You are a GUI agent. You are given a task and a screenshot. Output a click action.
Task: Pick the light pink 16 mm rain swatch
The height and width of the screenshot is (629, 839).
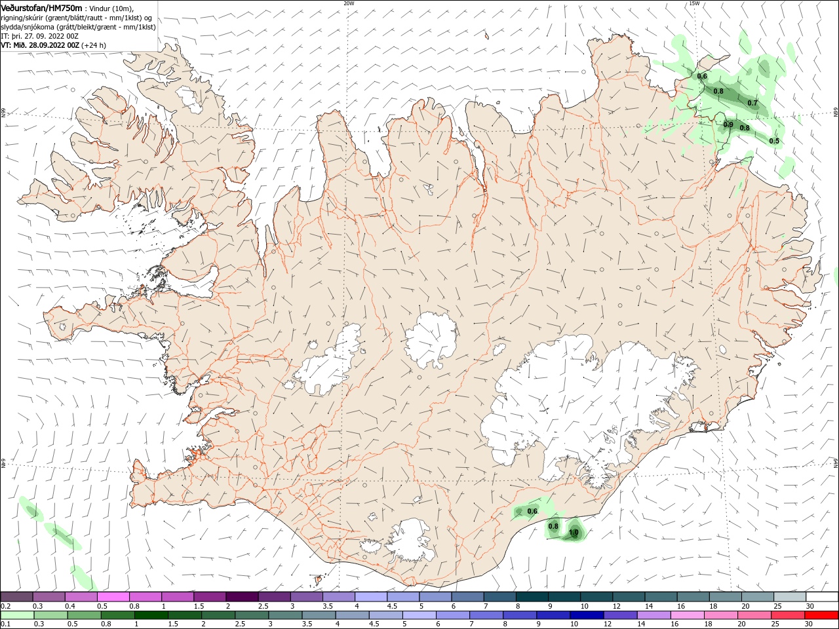tap(688, 615)
